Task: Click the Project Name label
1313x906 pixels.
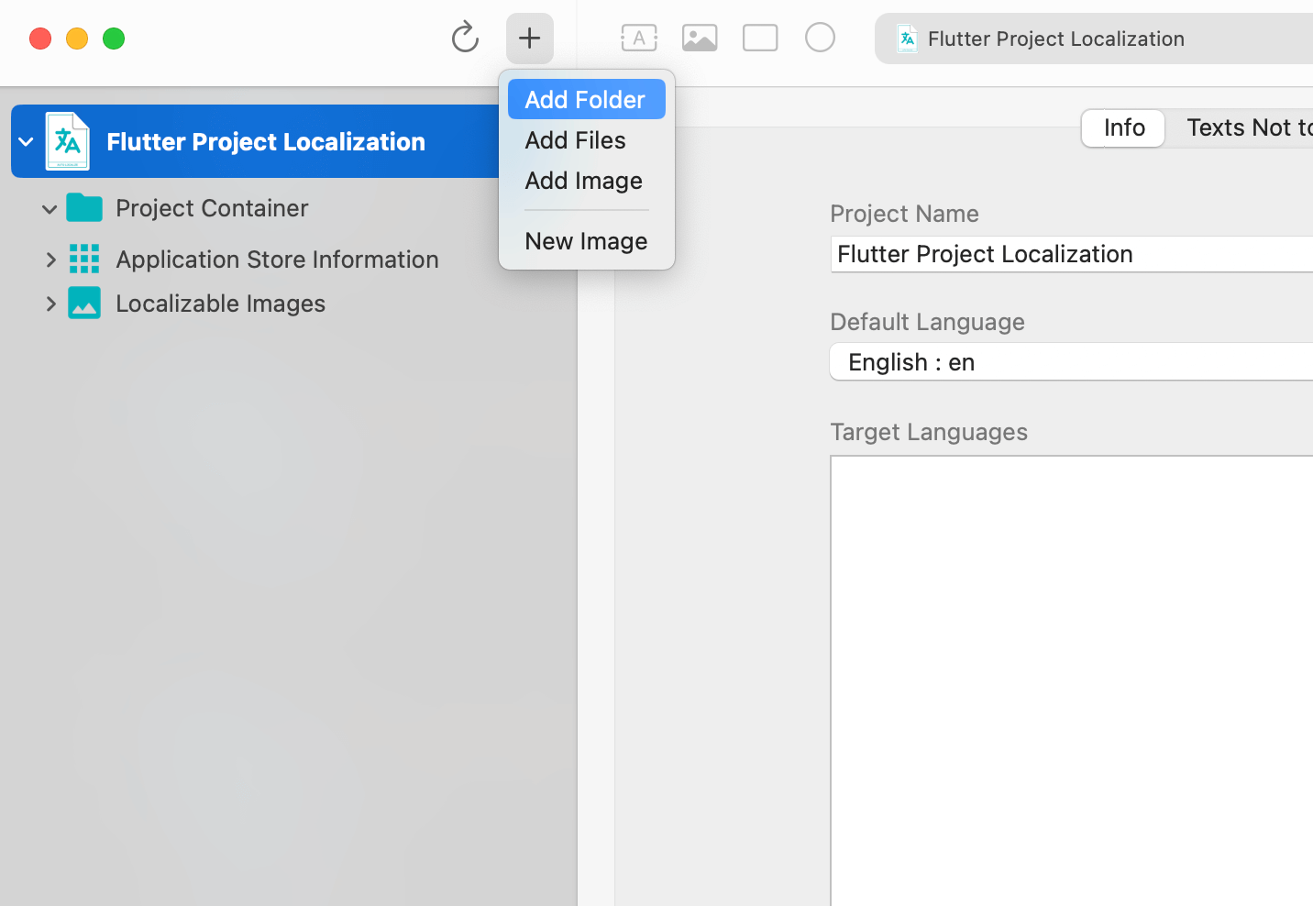Action: click(904, 214)
